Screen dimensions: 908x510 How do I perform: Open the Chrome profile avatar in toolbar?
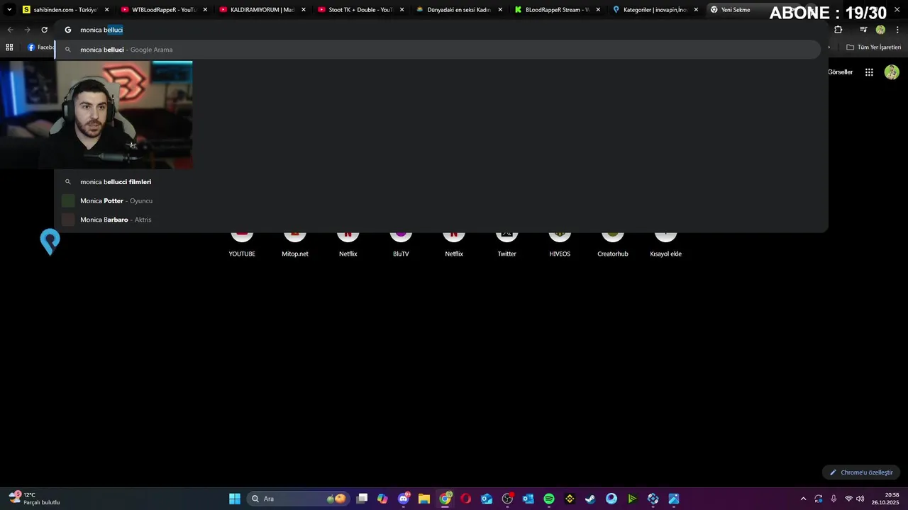tap(880, 30)
